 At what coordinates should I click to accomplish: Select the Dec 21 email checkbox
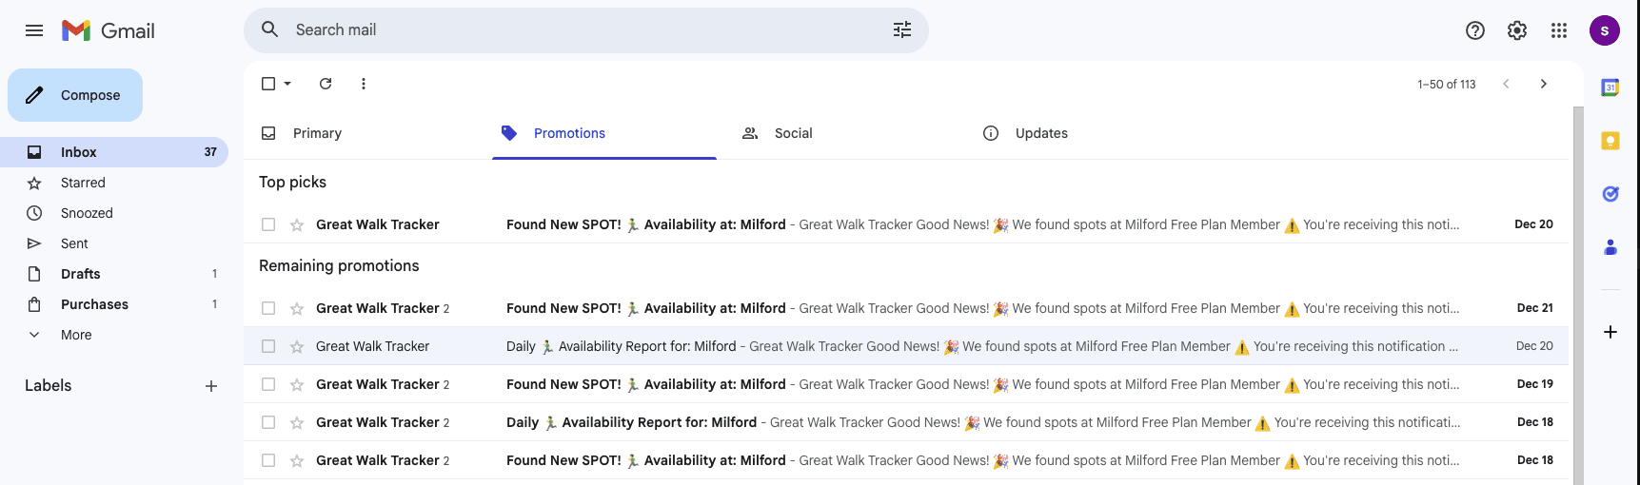(268, 309)
